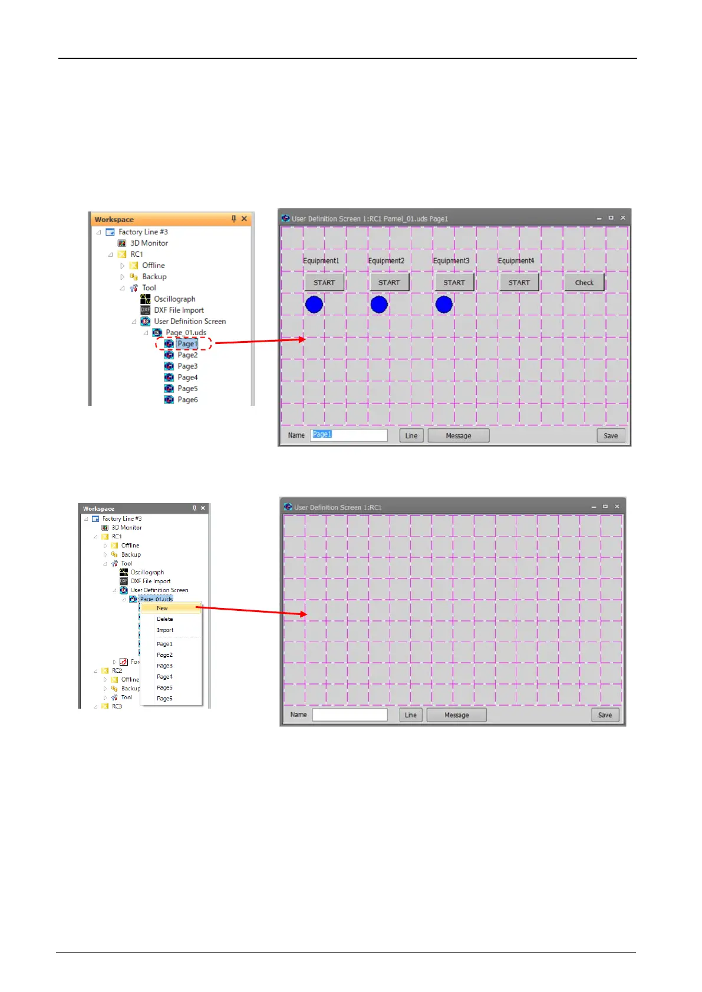Image resolution: width=702 pixels, height=992 pixels.
Task: Collapse the RC2 node in gray-header Workspace
Action: 95,671
